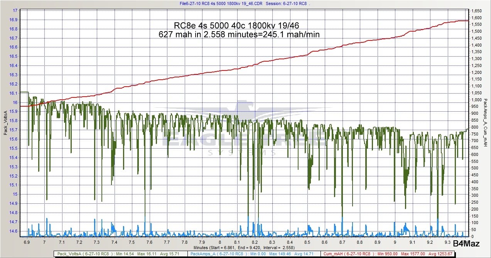Viewport: 491px width, 258px height.
Task: Click the B4Maz watermark text
Action: (466, 243)
